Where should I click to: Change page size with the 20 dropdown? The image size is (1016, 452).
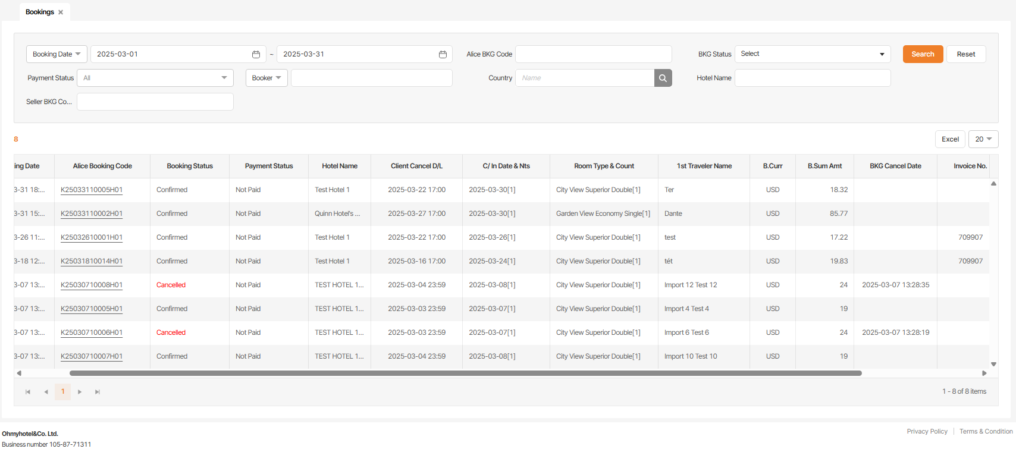click(x=983, y=139)
